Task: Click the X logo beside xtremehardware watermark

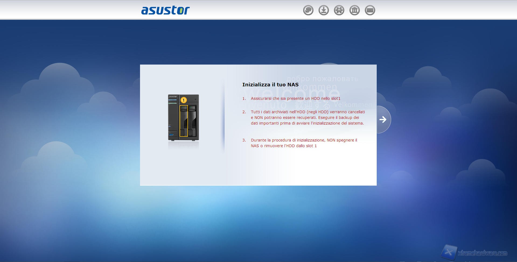Action: (x=449, y=252)
